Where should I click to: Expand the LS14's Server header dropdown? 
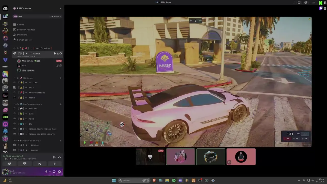pos(61,8)
